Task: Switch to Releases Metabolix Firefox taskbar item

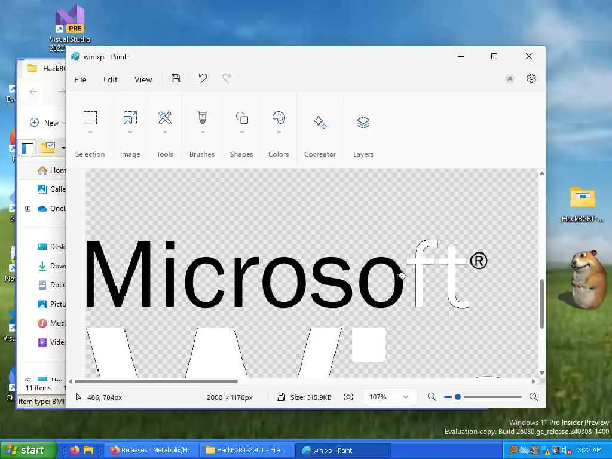Action: coord(152,450)
